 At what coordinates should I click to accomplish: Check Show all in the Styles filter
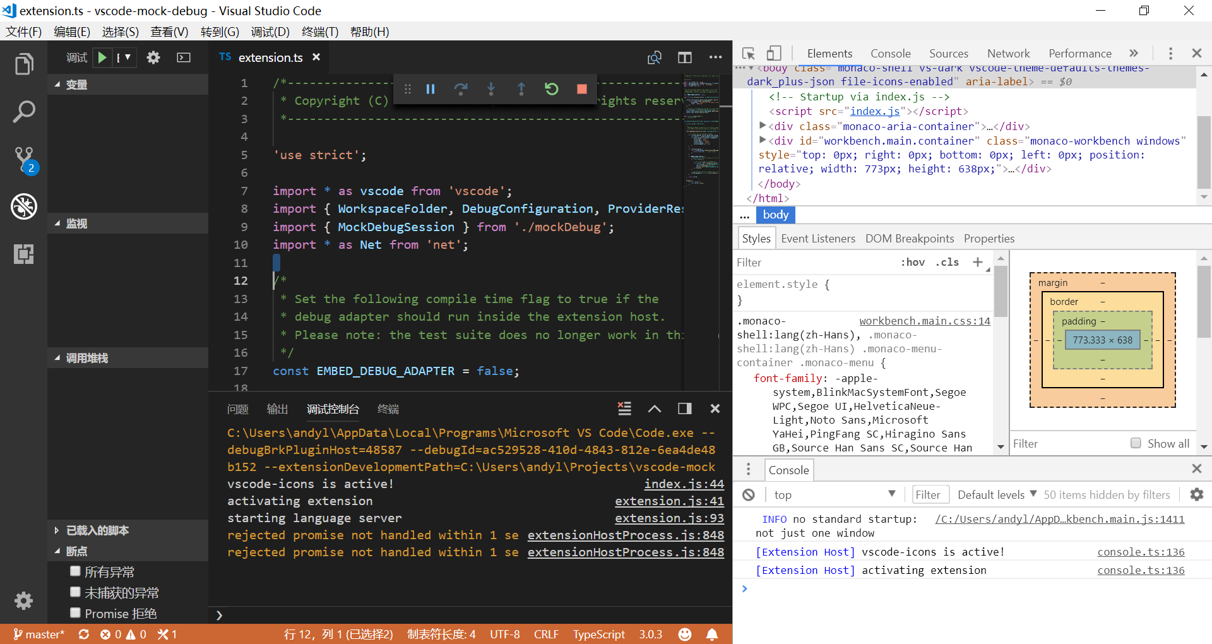tap(1136, 443)
